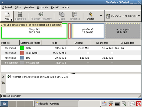Click the /dev/sda - GParted taskbar button
Image resolution: width=142 pixels, height=107 pixels.
(57, 104)
